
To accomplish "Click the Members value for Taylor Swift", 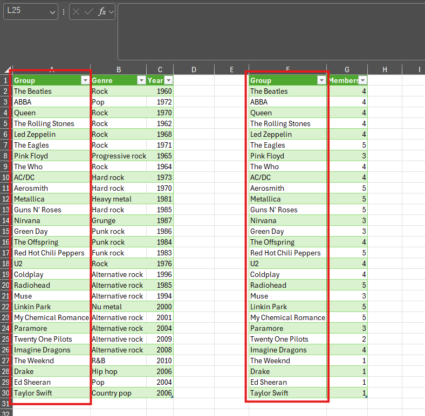I will 347,393.
